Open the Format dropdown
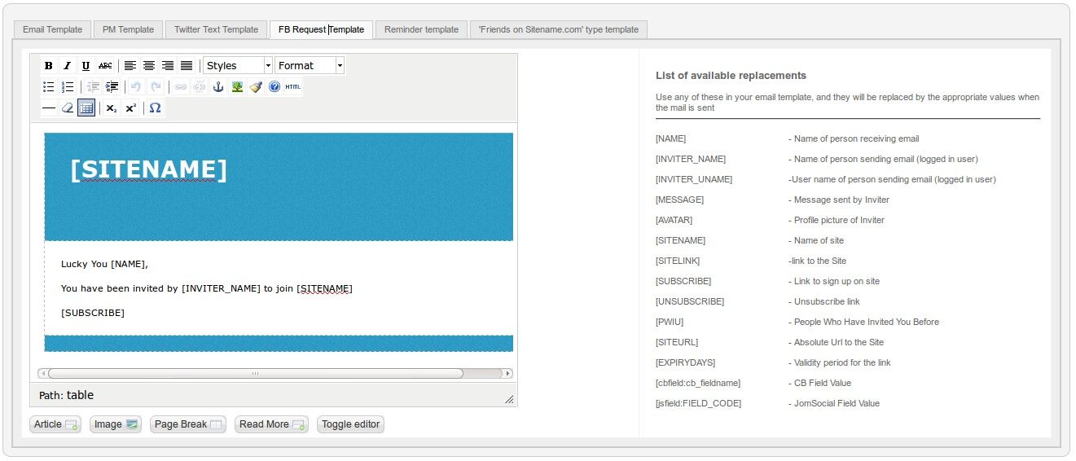1076x461 pixels. (310, 66)
